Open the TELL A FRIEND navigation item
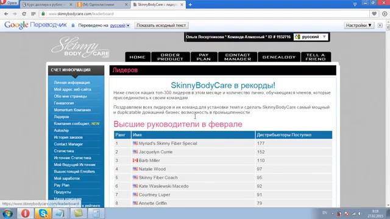The width and height of the screenshot is (390, 219). pyautogui.click(x=316, y=57)
